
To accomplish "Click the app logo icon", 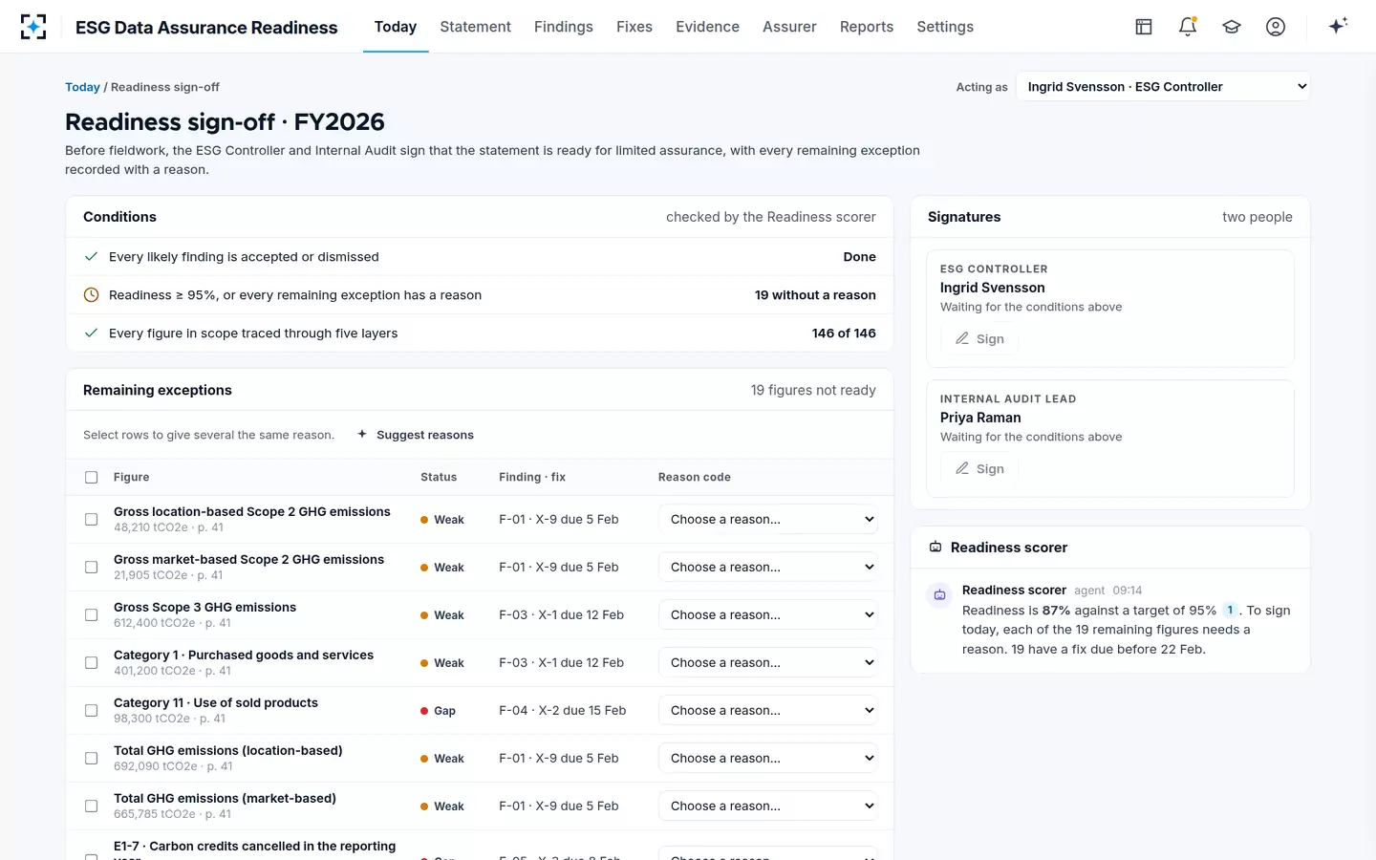I will (33, 27).
